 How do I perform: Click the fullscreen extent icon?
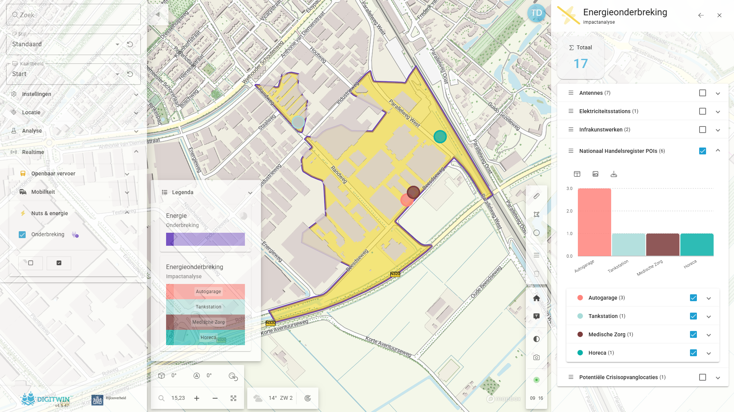pyautogui.click(x=233, y=398)
